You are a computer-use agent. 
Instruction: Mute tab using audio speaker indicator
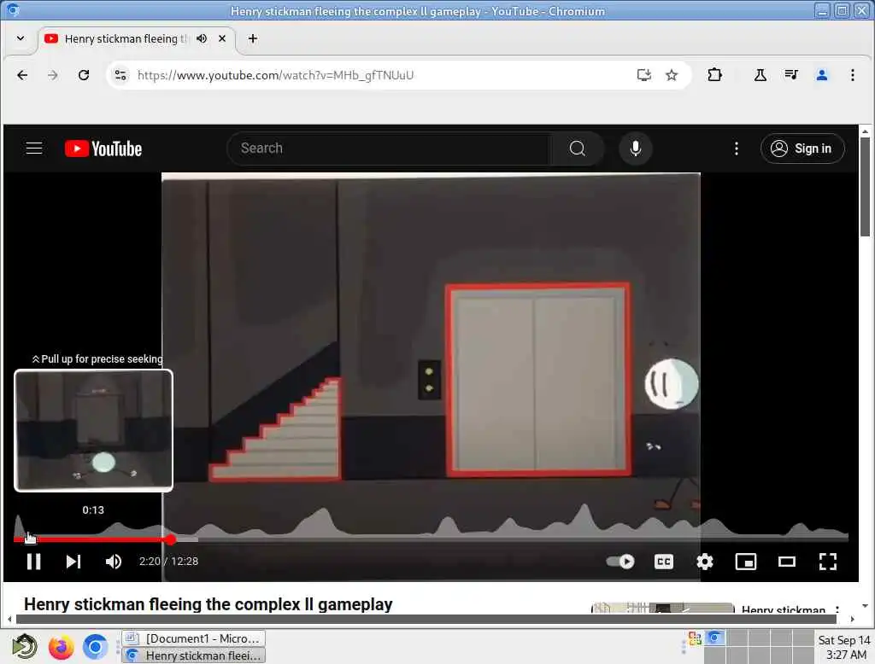coord(202,38)
